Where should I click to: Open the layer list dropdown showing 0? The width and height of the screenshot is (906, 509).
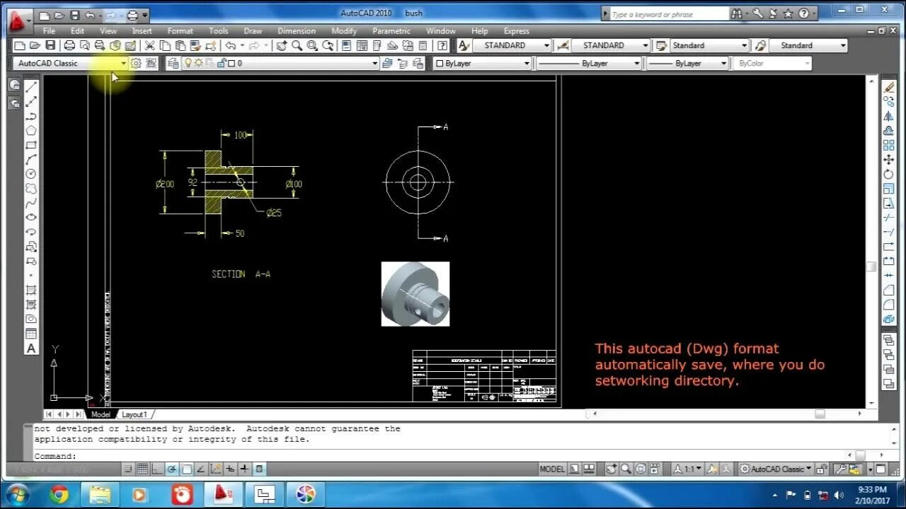pyautogui.click(x=280, y=63)
